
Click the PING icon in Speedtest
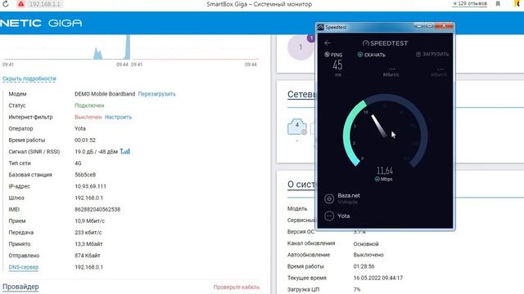click(327, 55)
